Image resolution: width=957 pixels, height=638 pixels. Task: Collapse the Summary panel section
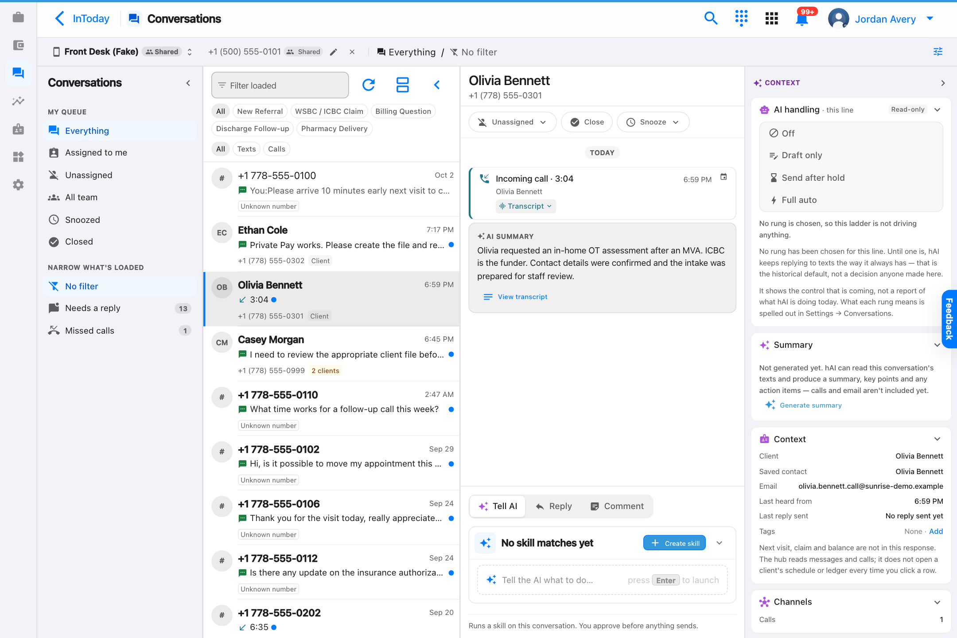pos(937,345)
